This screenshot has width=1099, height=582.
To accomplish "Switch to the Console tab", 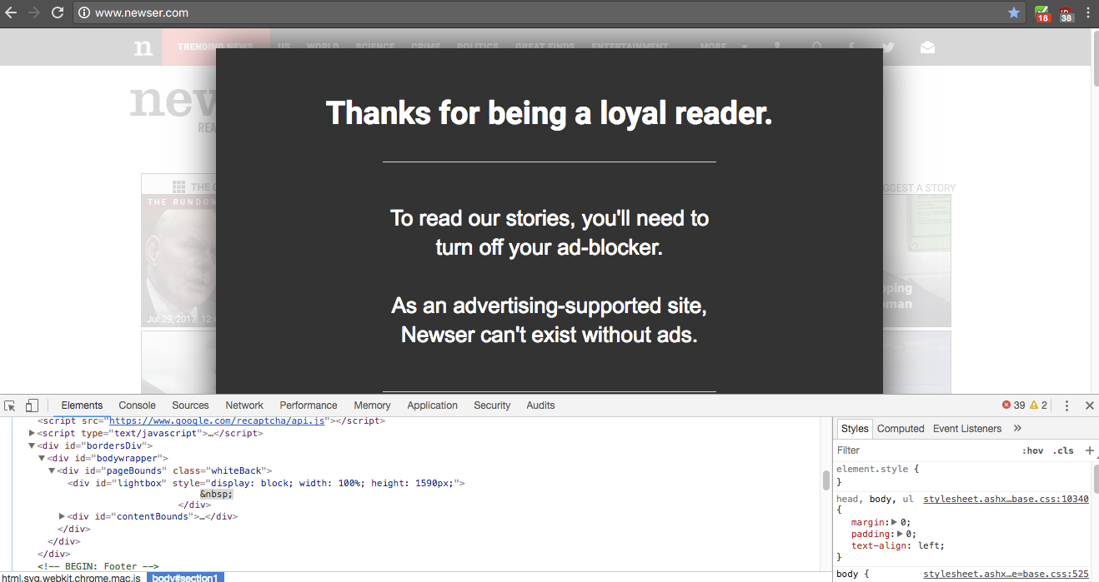I will (137, 405).
